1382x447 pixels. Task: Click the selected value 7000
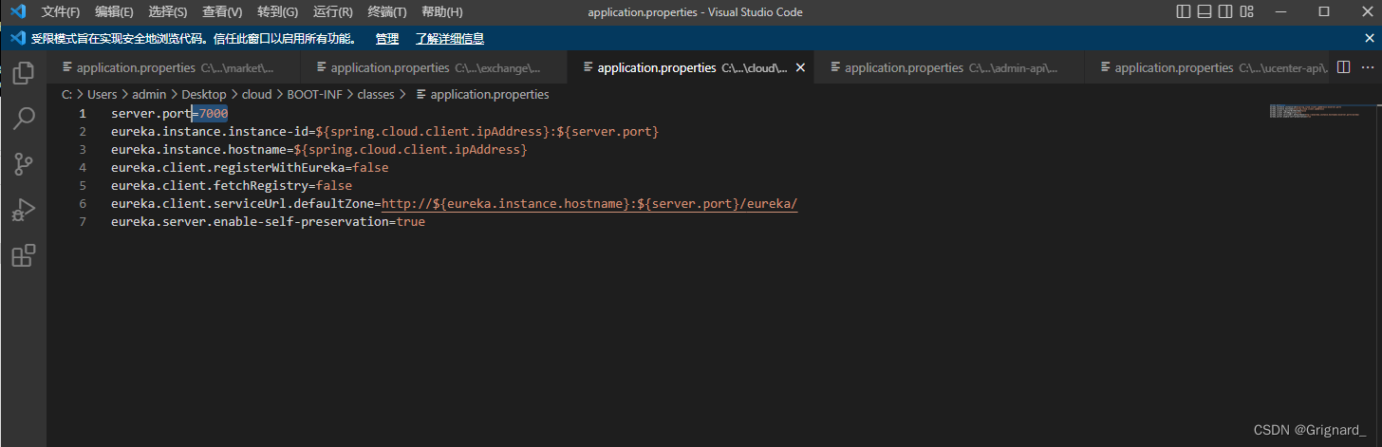click(x=214, y=114)
